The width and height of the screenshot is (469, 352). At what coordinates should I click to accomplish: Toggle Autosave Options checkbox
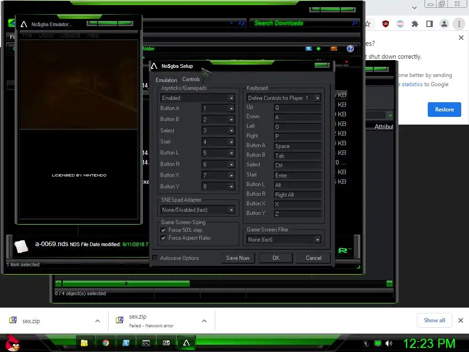click(155, 258)
